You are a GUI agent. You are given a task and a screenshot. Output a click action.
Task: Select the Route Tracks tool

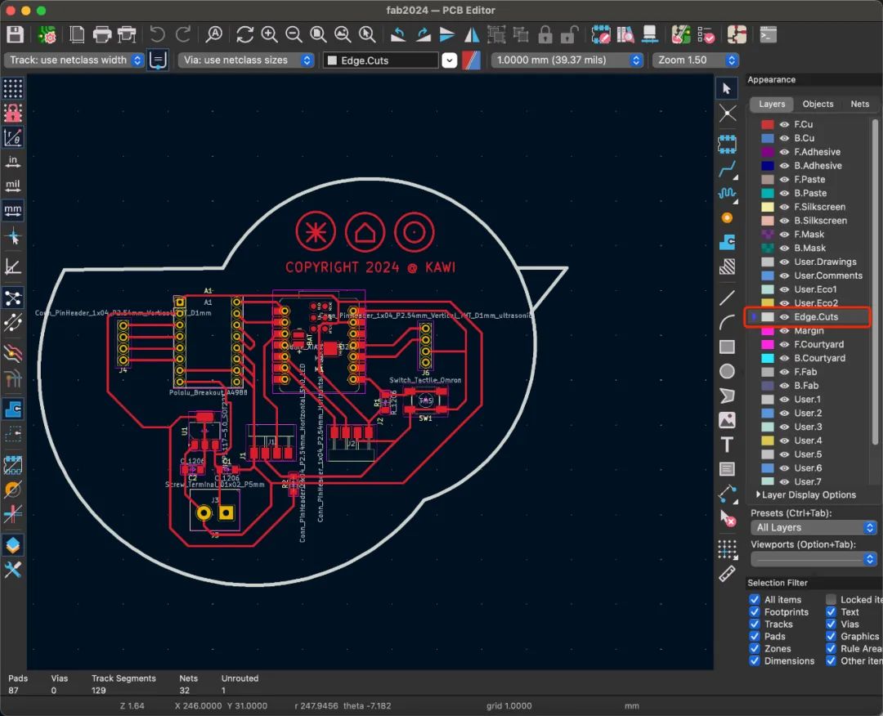click(x=727, y=169)
